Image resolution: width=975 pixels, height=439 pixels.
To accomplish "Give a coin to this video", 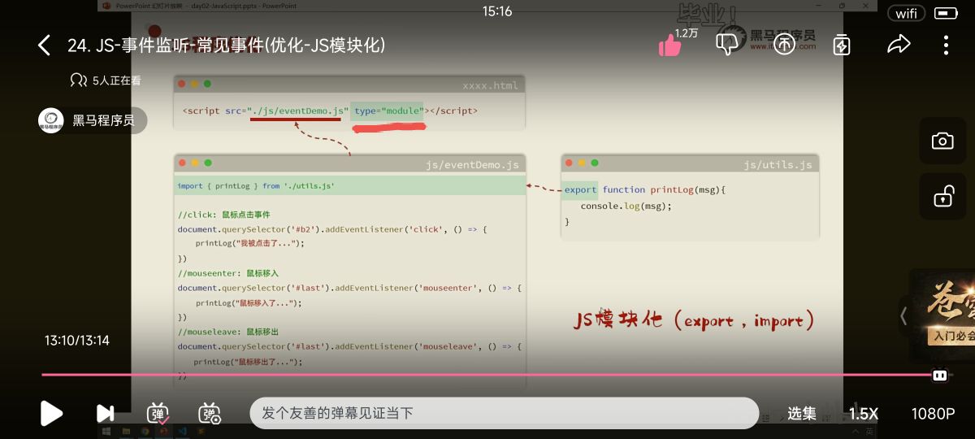I will pos(784,45).
